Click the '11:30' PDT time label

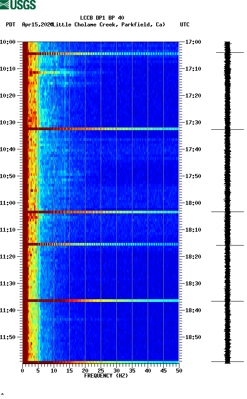pyautogui.click(x=8, y=284)
